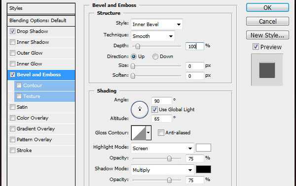
Task: Open the Gloss Contour picker arrow
Action: [x=148, y=133]
